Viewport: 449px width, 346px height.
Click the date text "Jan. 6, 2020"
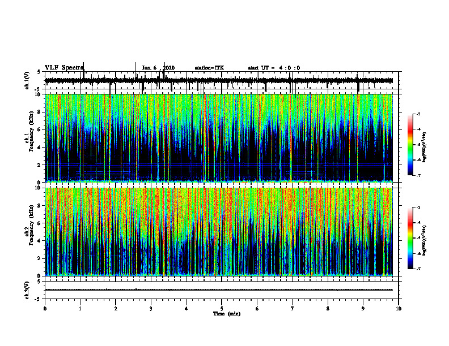(x=158, y=68)
